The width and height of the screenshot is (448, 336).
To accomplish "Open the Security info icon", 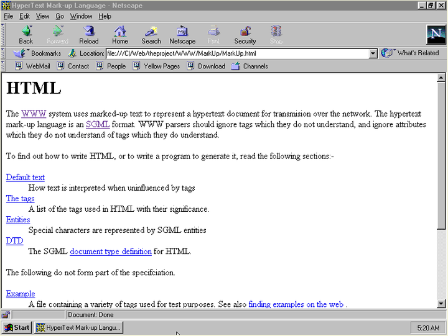I will coord(245,35).
